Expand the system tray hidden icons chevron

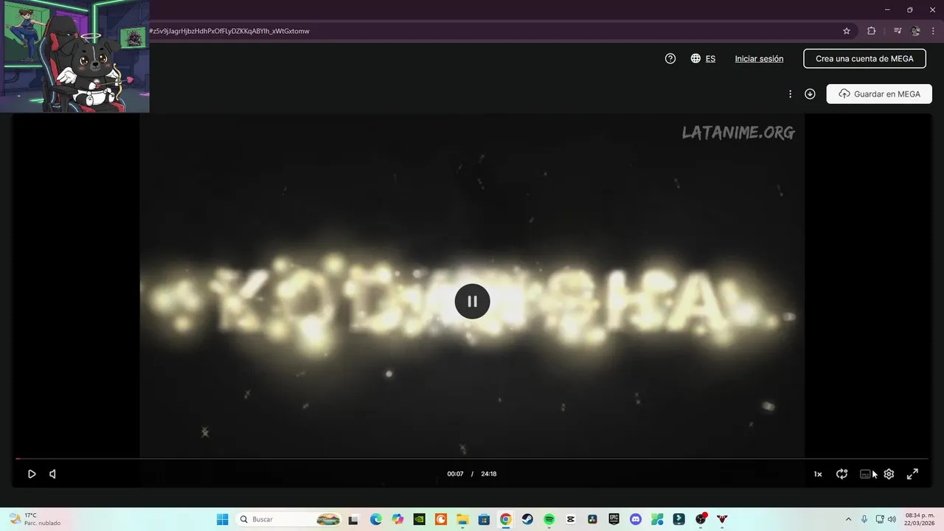click(848, 519)
